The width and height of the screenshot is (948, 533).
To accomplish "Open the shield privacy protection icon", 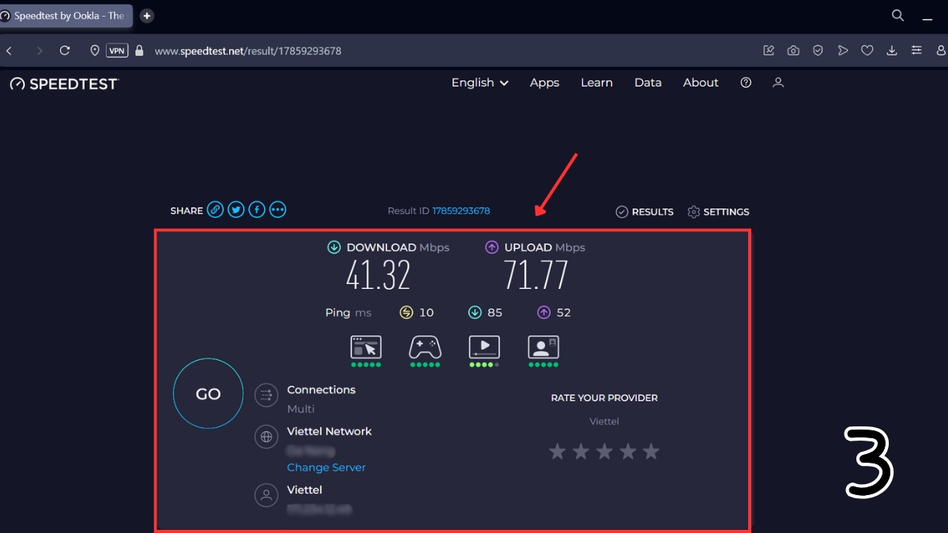I will pos(818,51).
